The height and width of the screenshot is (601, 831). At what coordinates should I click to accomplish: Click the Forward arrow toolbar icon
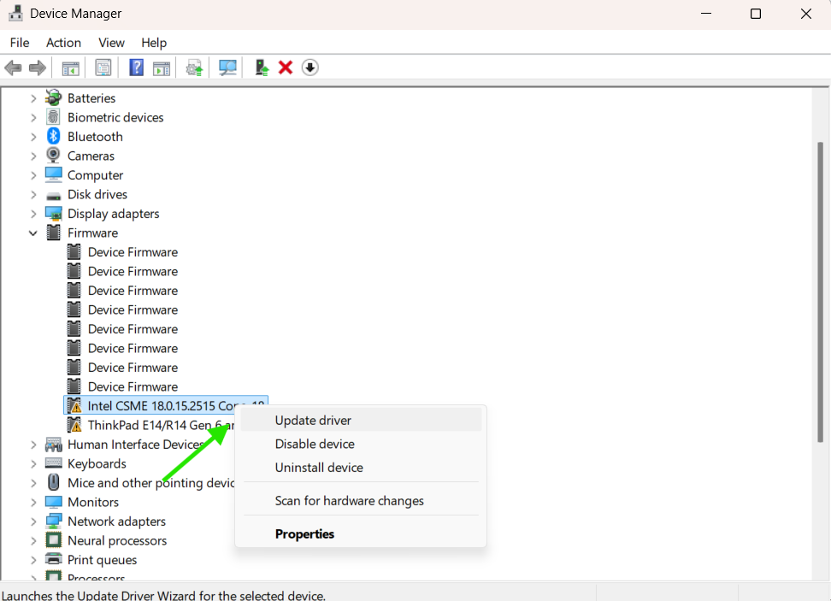coord(37,68)
